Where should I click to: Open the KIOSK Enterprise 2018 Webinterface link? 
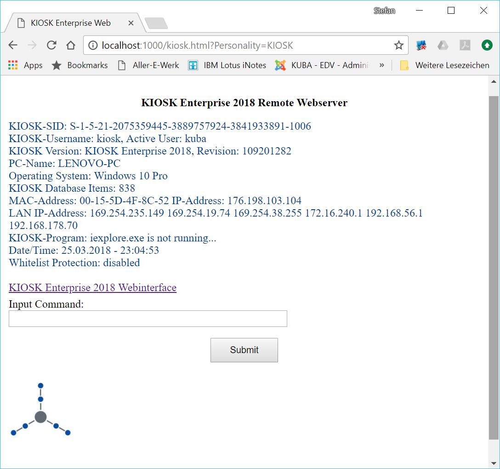click(x=92, y=287)
